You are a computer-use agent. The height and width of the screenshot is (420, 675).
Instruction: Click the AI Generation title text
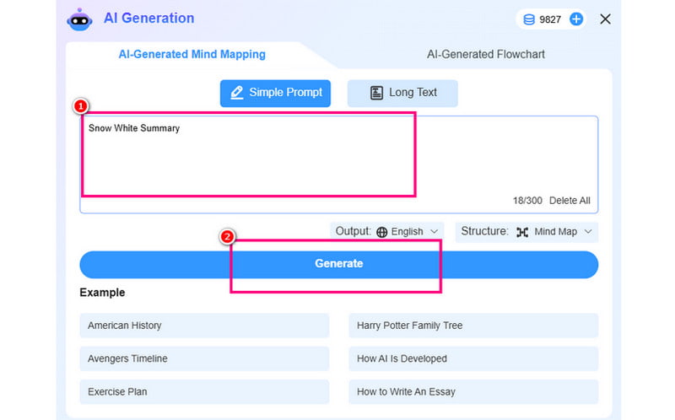tap(149, 18)
